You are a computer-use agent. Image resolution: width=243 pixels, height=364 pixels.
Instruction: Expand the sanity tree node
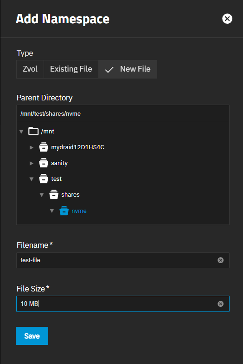pos(32,163)
